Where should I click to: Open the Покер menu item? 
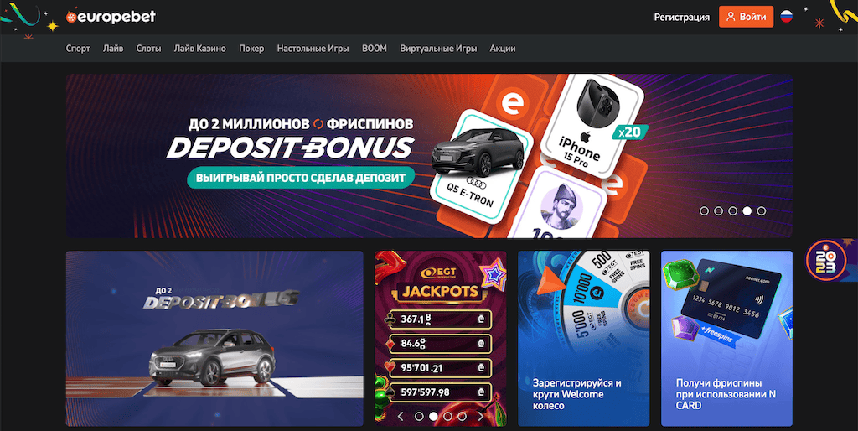coord(251,48)
